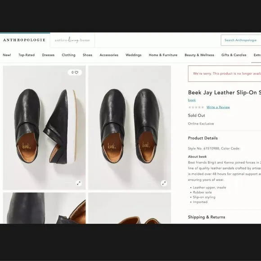
Task: Open the Top-Rated menu
Action: (27, 55)
